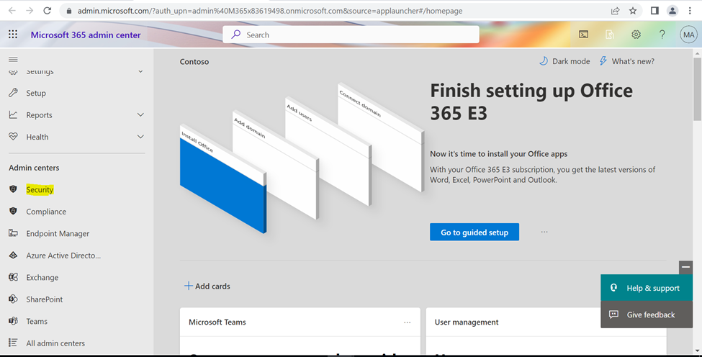Open Chrome three-dot menu
The width and height of the screenshot is (702, 357).
click(690, 10)
